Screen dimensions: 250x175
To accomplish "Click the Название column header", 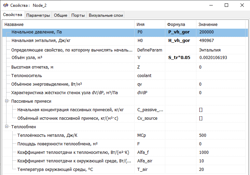I will pyautogui.click(x=68, y=25).
